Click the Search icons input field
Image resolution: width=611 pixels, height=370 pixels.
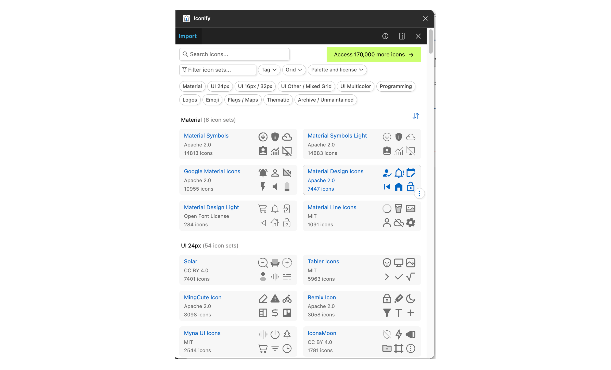(x=234, y=54)
